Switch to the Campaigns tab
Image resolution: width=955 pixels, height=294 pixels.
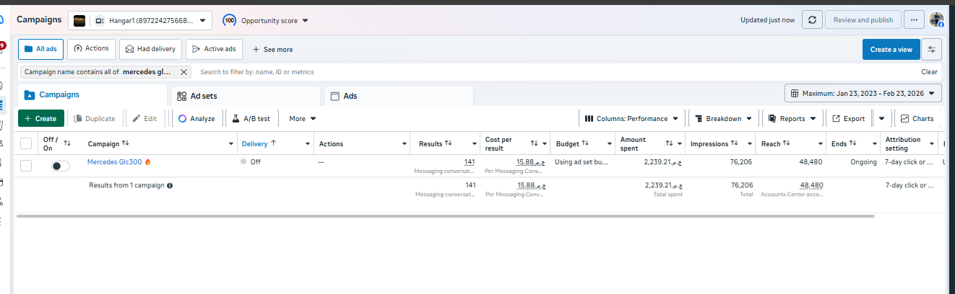pos(92,95)
